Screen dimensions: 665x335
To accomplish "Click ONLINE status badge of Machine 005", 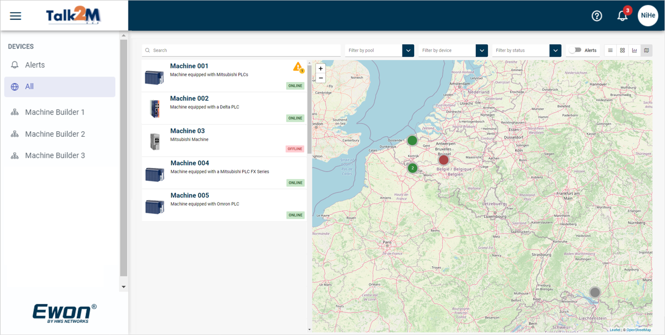I will point(295,215).
